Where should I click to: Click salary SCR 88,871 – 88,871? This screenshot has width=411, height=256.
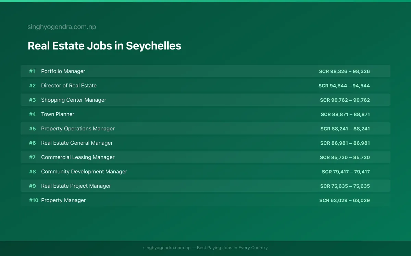point(345,114)
